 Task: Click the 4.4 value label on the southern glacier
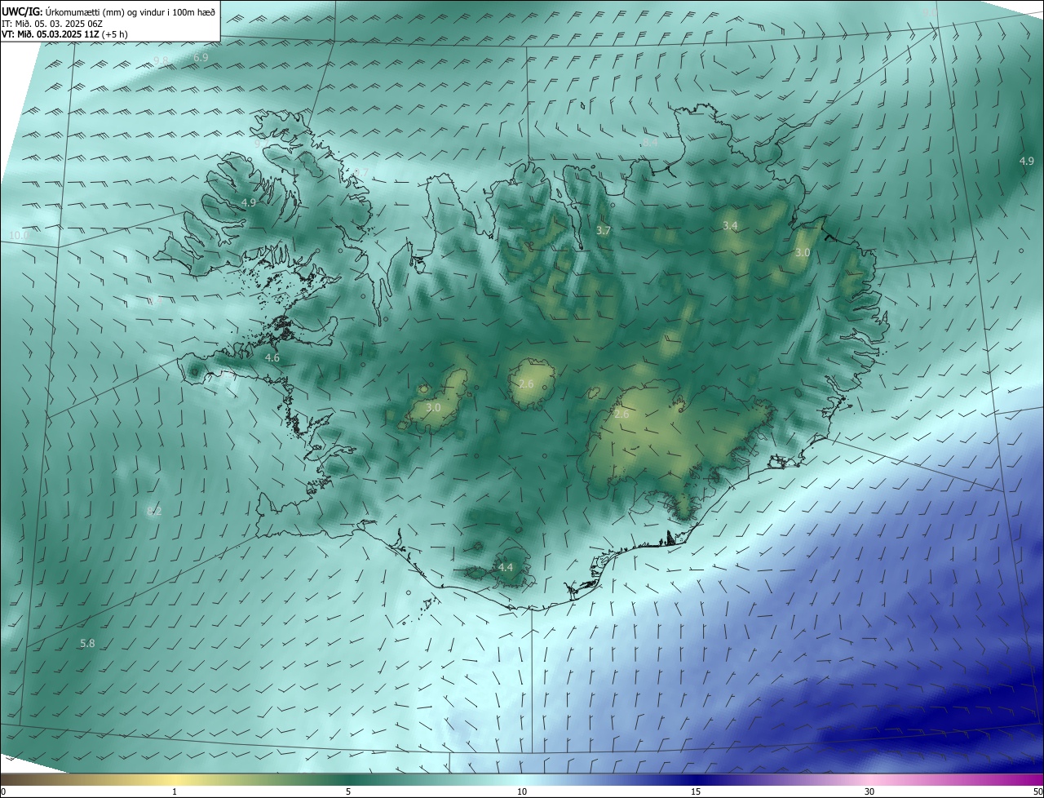pyautogui.click(x=506, y=567)
